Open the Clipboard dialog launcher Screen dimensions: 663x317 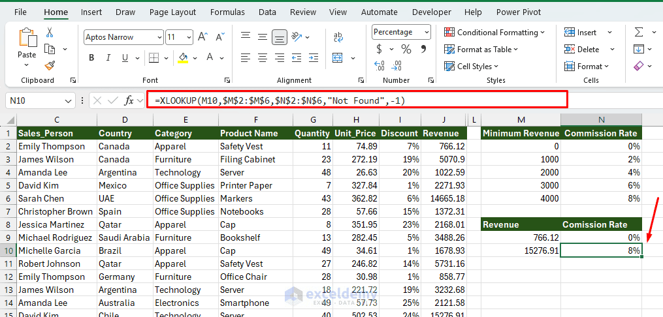pyautogui.click(x=73, y=80)
